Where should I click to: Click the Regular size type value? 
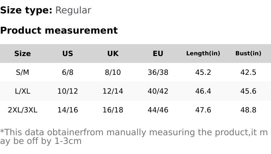(x=73, y=10)
